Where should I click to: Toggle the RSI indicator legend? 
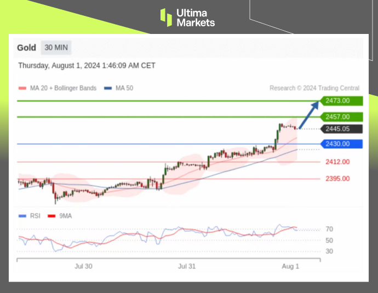click(30, 216)
